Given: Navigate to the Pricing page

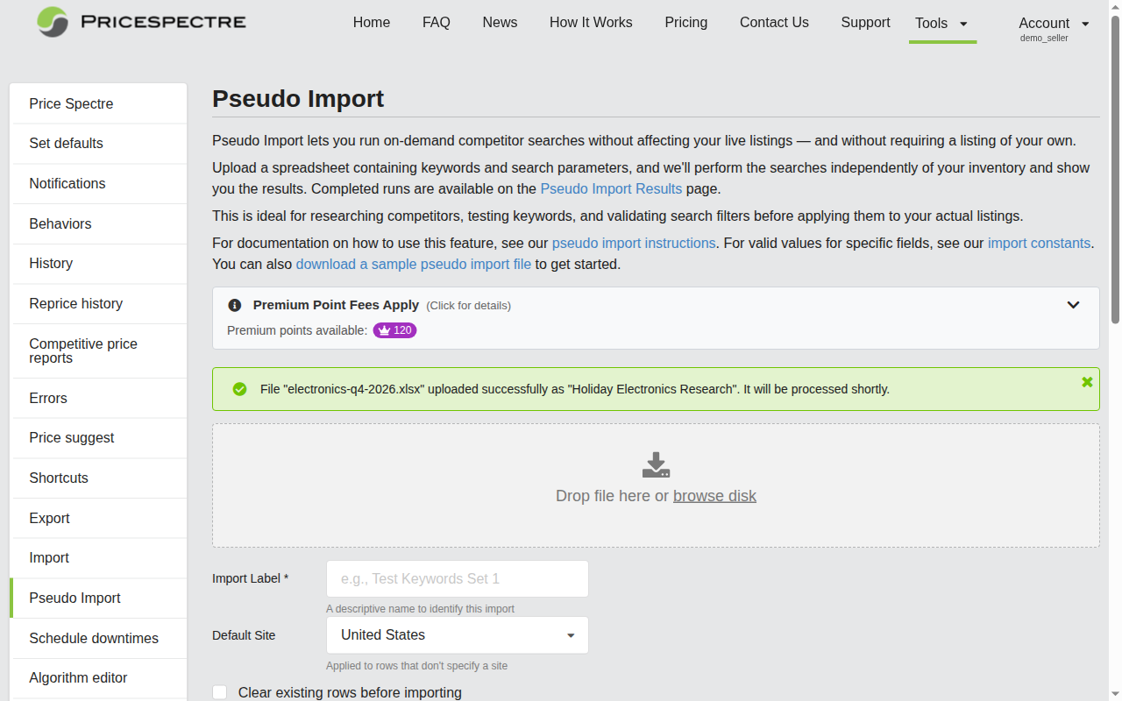Looking at the screenshot, I should (x=685, y=22).
